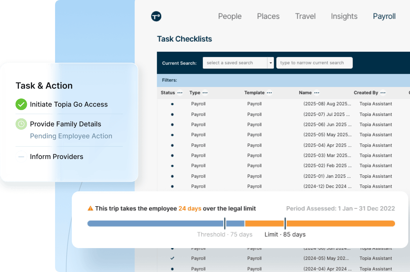Screen dimensions: 410x272
Task: Open the Type column options ellipsis
Action: 205,93
